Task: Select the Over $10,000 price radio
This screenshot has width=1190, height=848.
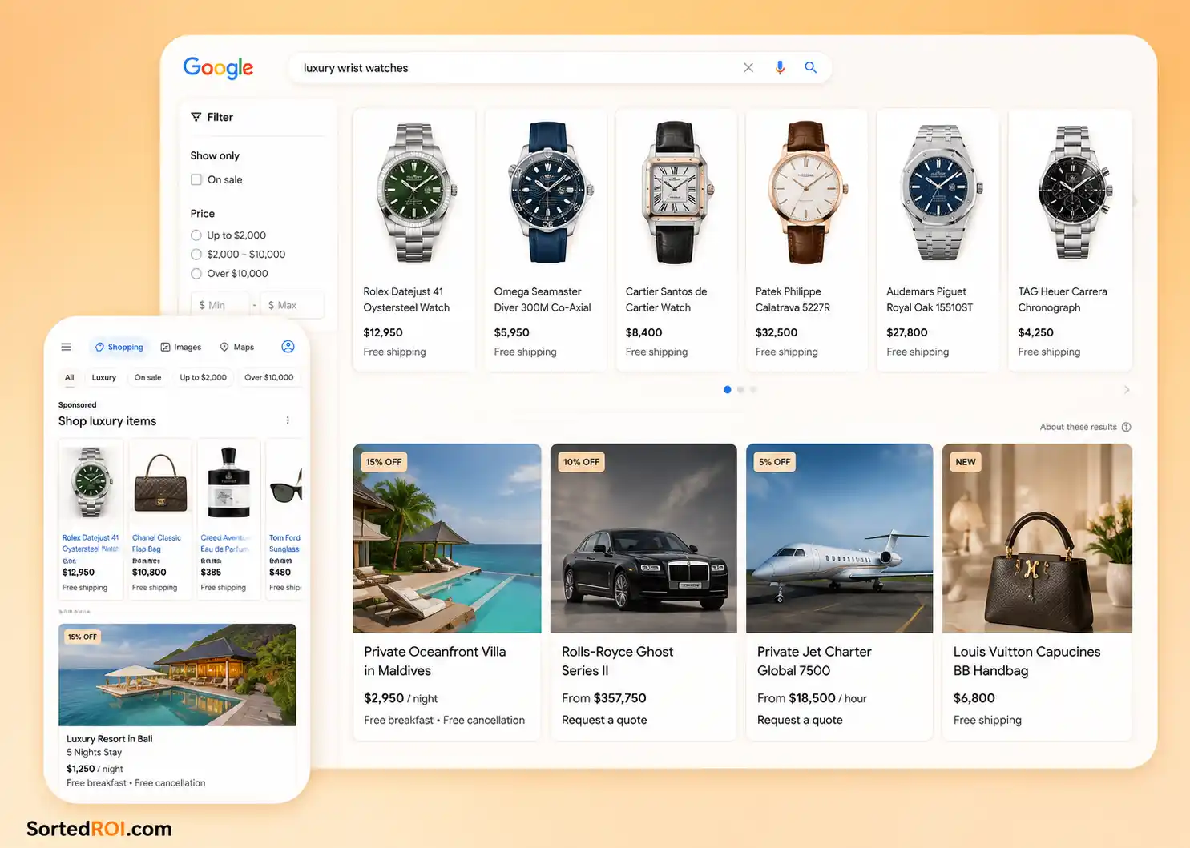Action: tap(196, 274)
